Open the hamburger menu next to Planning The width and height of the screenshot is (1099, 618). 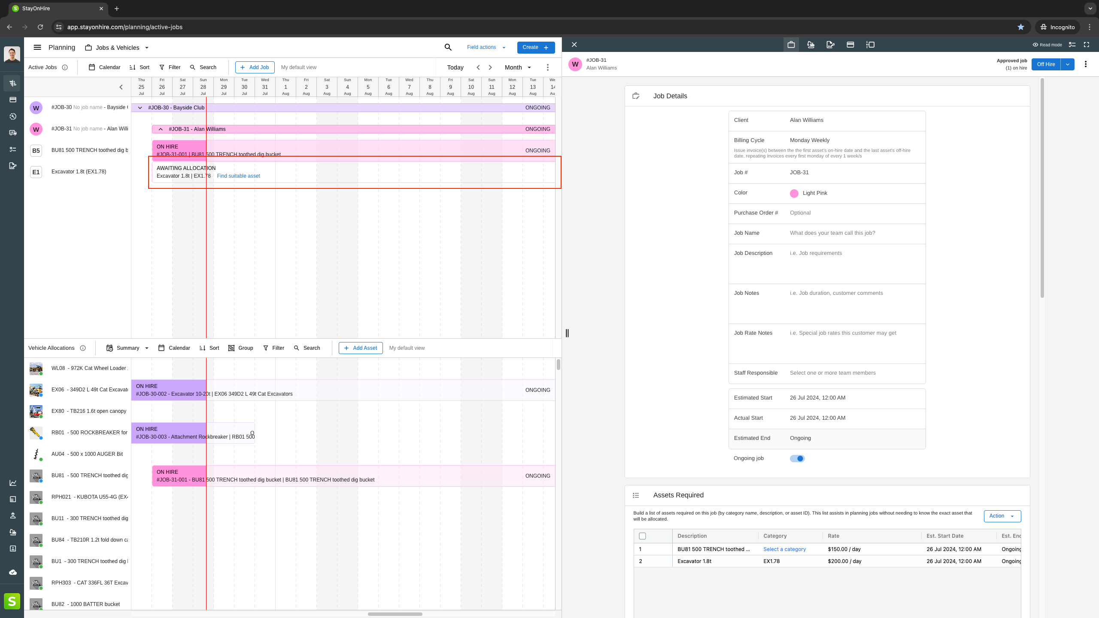click(37, 48)
